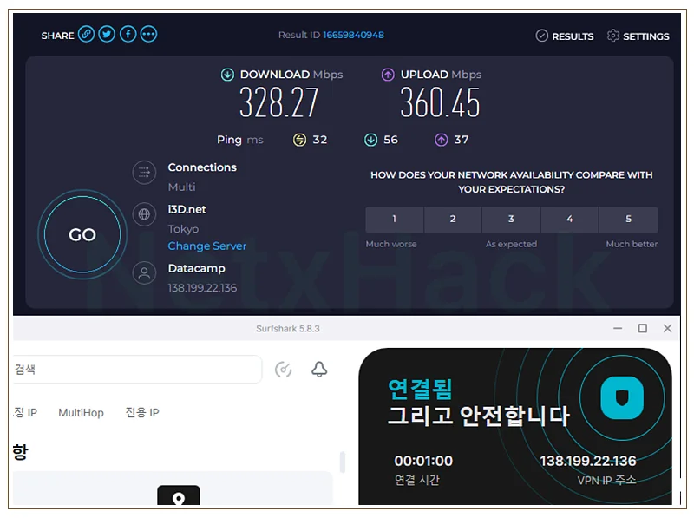Image resolution: width=694 pixels, height=518 pixels.
Task: Open more share options icon
Action: pyautogui.click(x=148, y=34)
